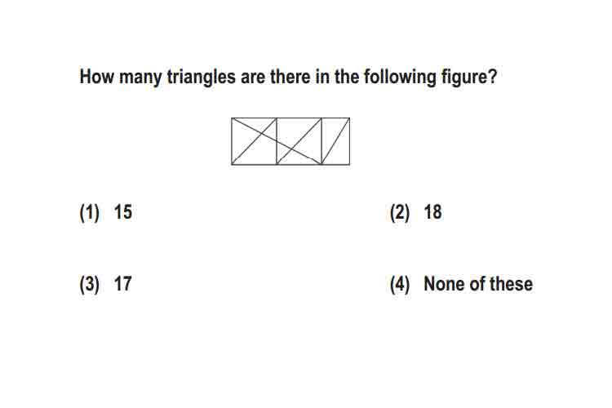Screen dimensions: 612x408
Task: Click the triangle puzzle figure
Action: (x=290, y=141)
